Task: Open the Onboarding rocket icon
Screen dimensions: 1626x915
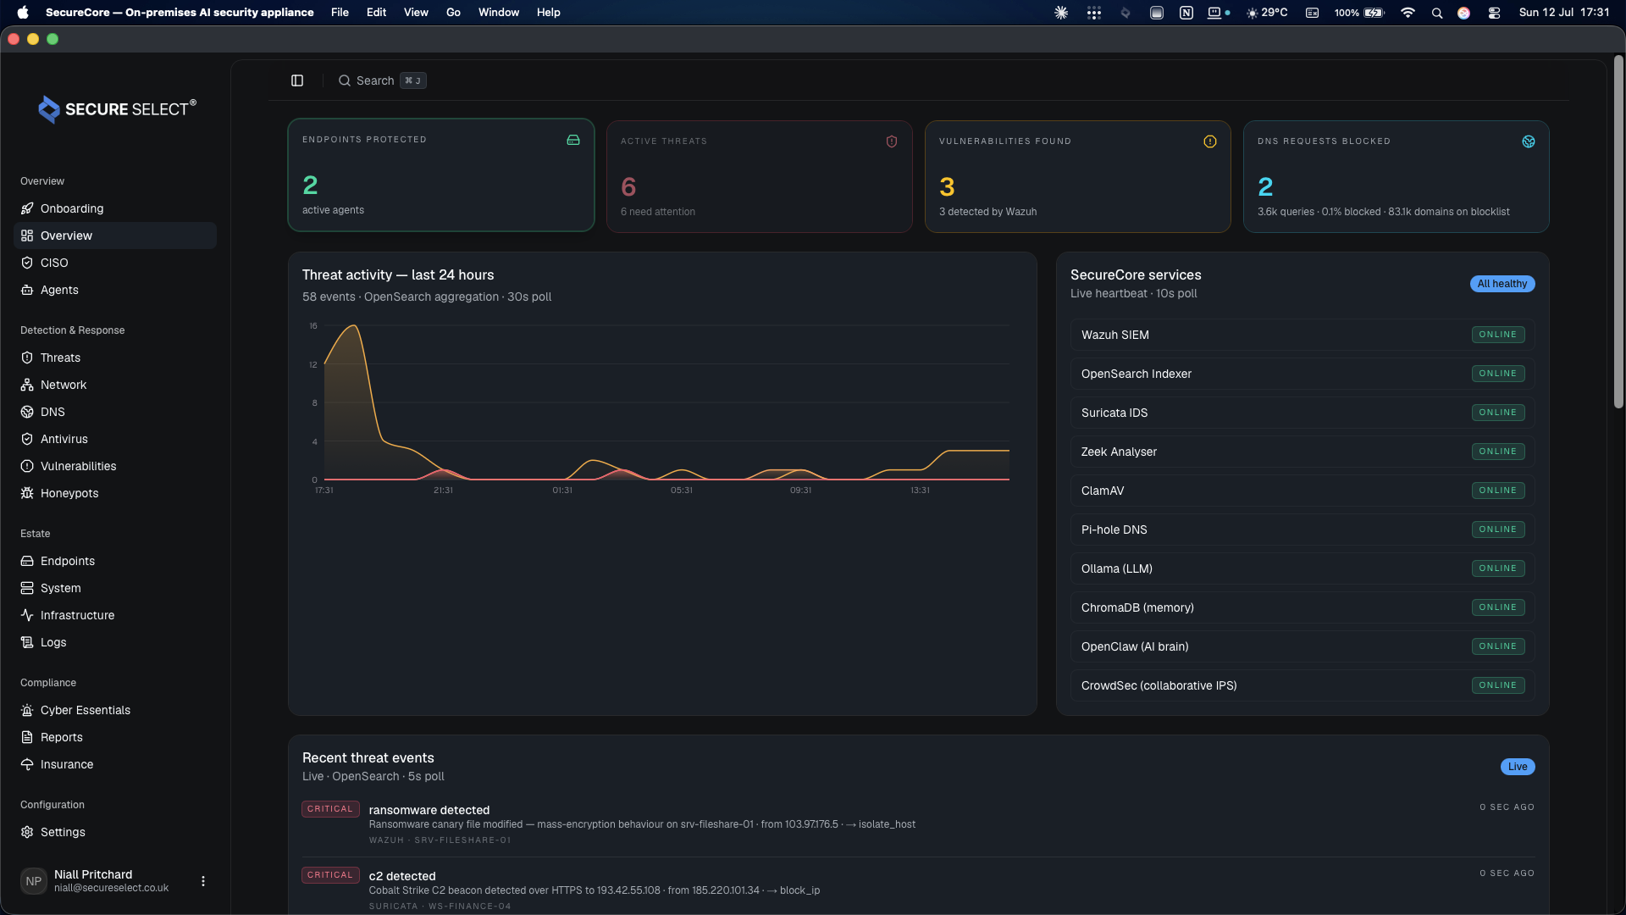Action: (x=27, y=208)
